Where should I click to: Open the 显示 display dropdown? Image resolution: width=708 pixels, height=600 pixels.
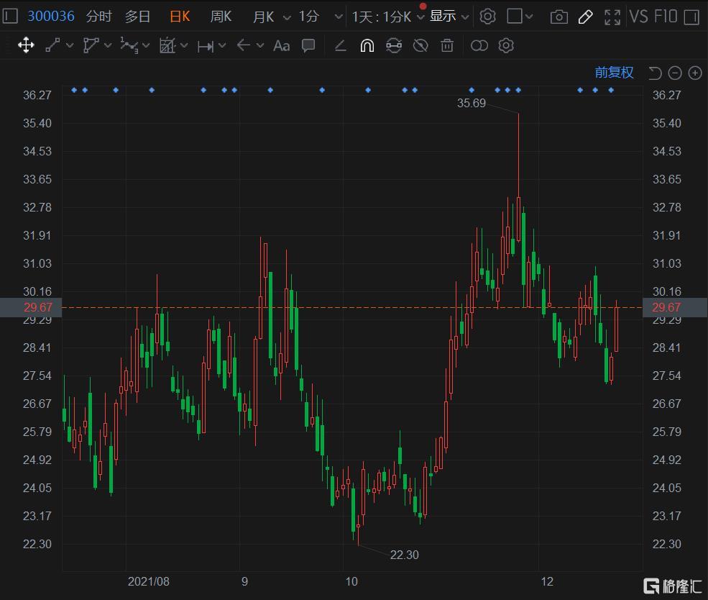[449, 17]
